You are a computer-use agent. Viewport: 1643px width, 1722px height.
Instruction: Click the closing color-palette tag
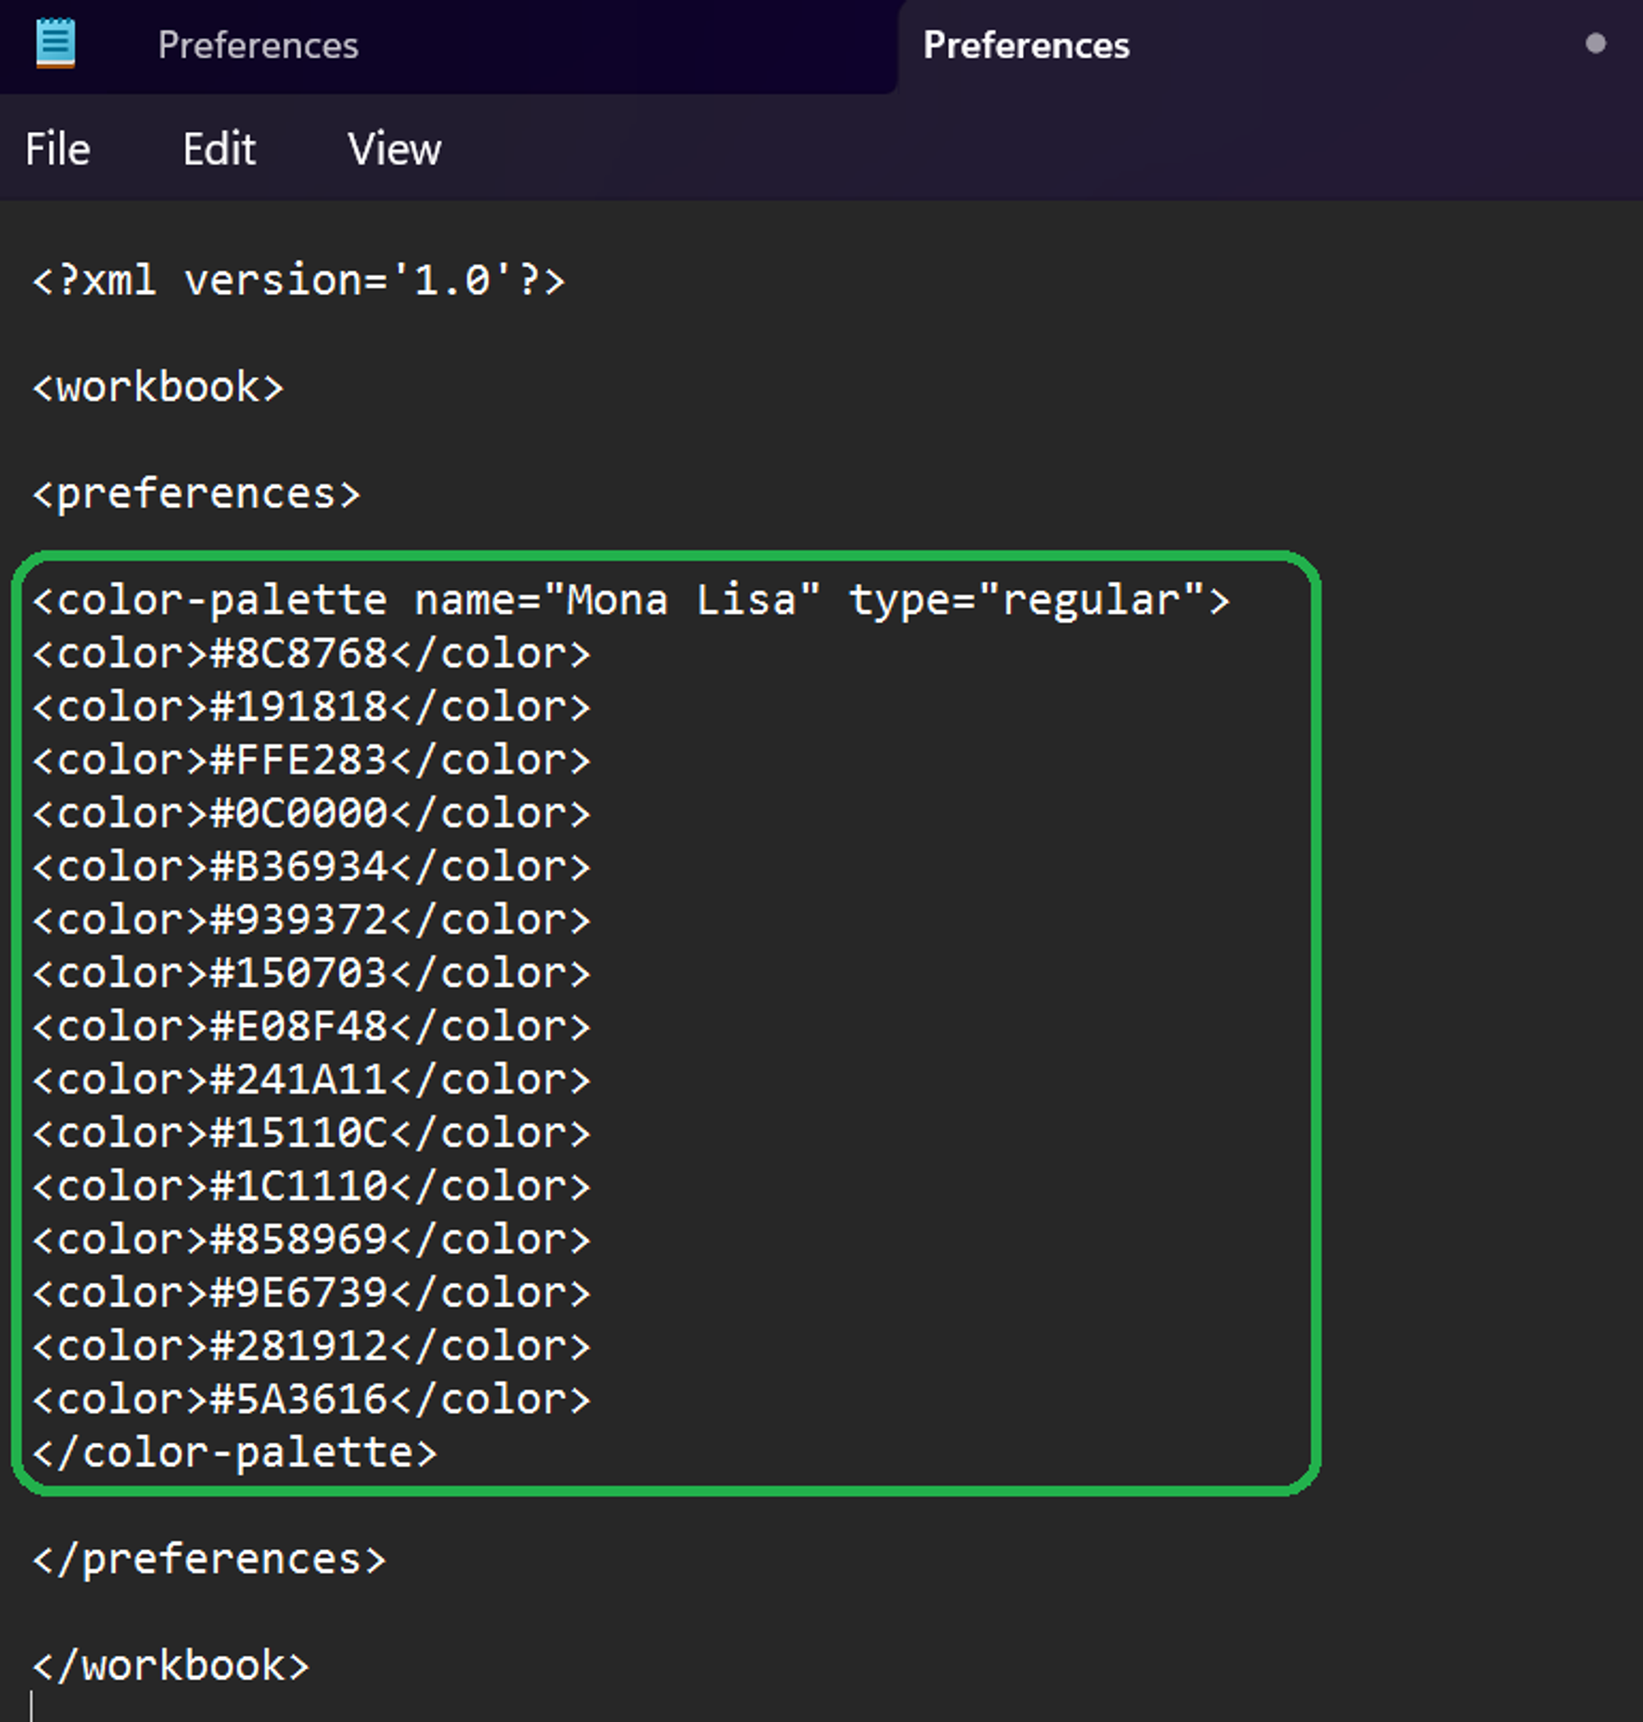coord(235,1453)
